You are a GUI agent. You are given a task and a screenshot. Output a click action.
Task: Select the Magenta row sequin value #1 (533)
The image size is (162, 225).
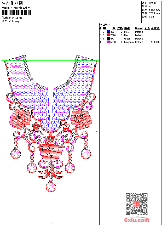[x=155, y=42]
